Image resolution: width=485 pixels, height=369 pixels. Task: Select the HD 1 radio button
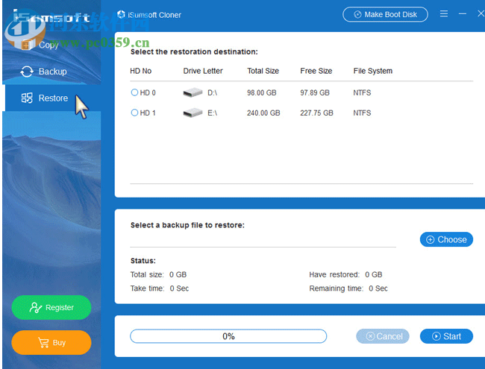[134, 113]
